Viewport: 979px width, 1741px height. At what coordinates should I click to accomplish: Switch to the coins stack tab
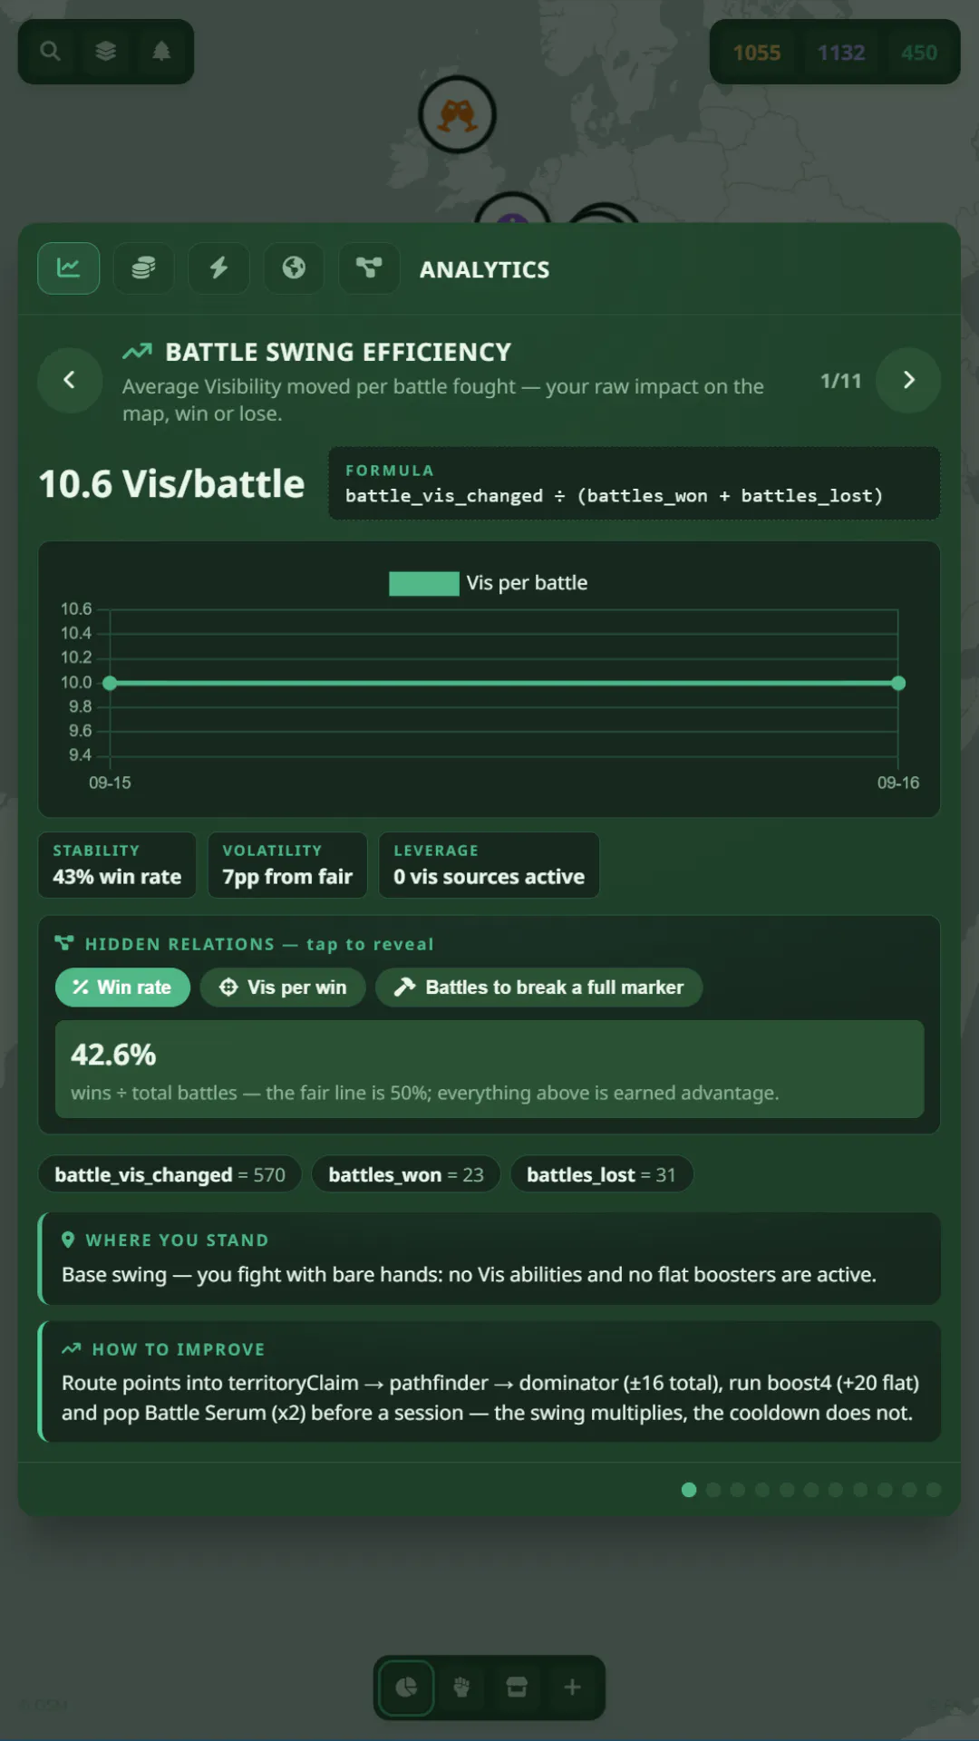[x=143, y=268]
